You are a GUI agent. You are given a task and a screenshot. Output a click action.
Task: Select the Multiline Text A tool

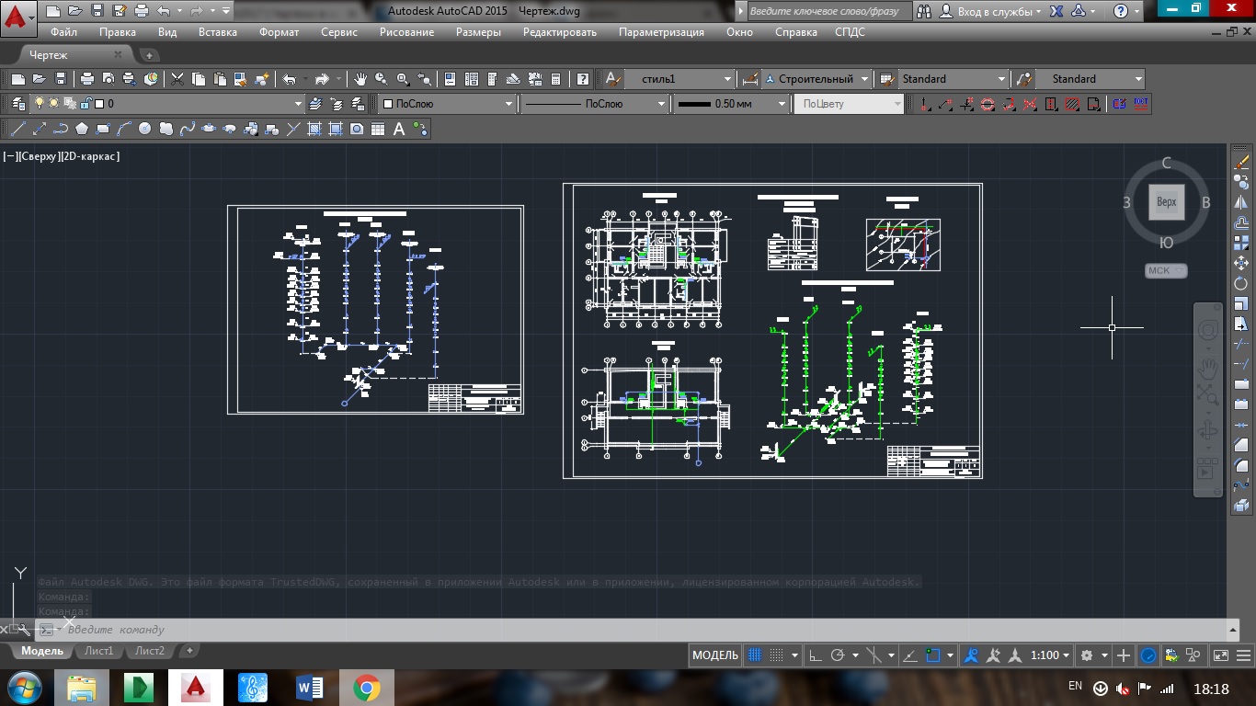pyautogui.click(x=399, y=129)
